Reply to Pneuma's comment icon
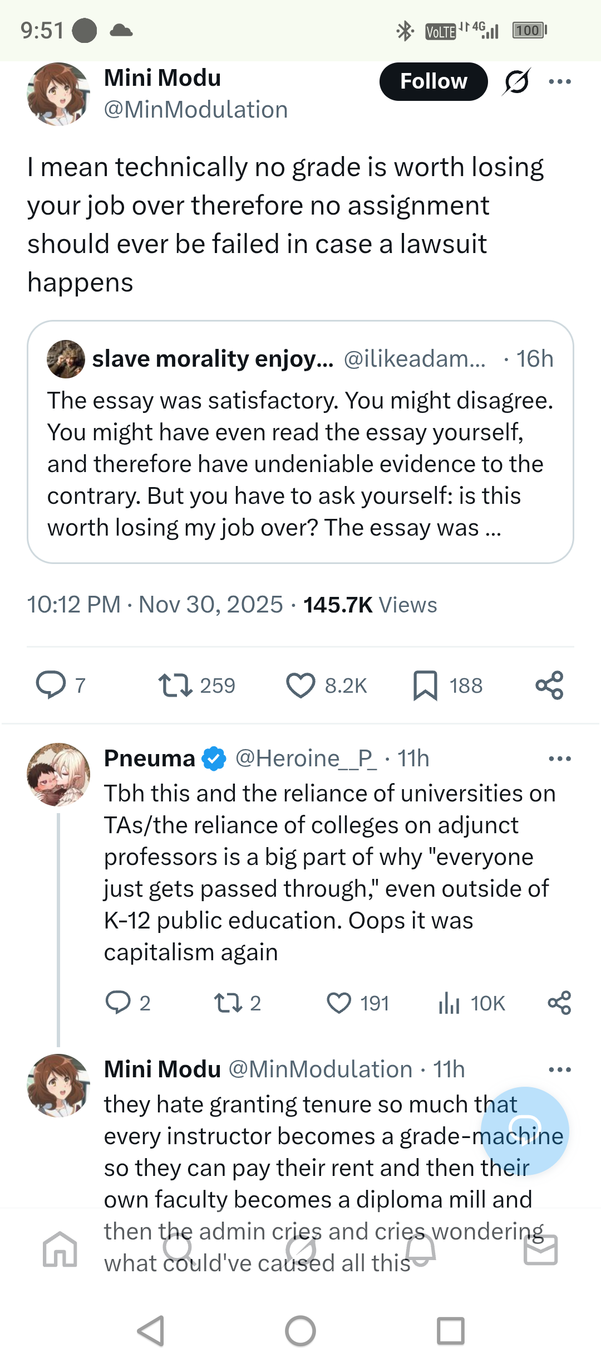The width and height of the screenshot is (601, 1371). pos(118,1003)
